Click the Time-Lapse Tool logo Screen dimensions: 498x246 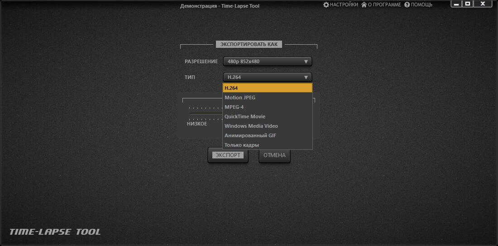pos(55,232)
